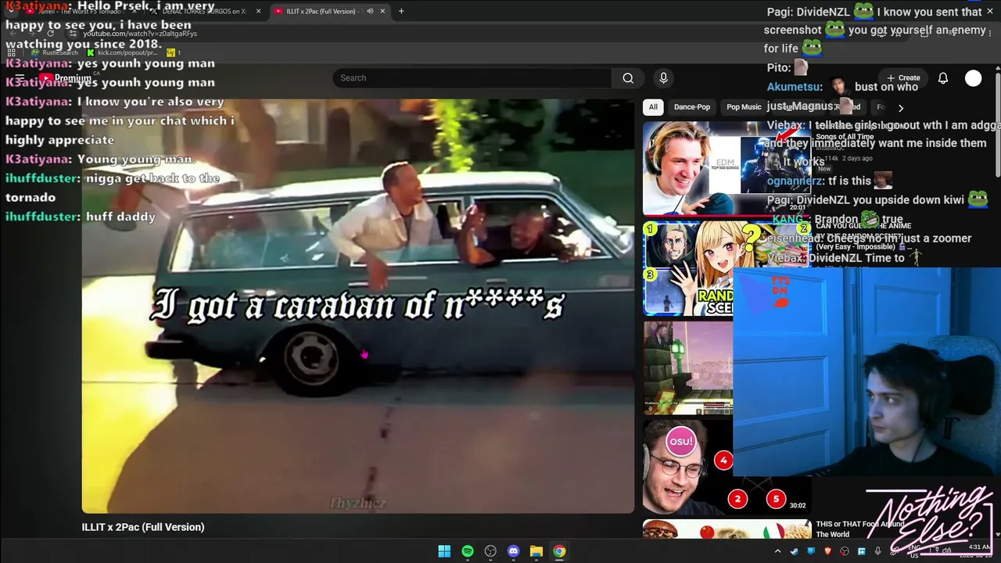This screenshot has height=563, width=1001.
Task: Focus the YouTube search box
Action: pos(472,78)
